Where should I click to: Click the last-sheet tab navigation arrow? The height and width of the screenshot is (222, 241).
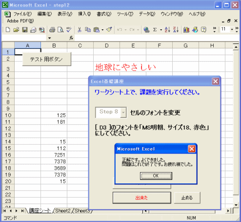point(22,211)
